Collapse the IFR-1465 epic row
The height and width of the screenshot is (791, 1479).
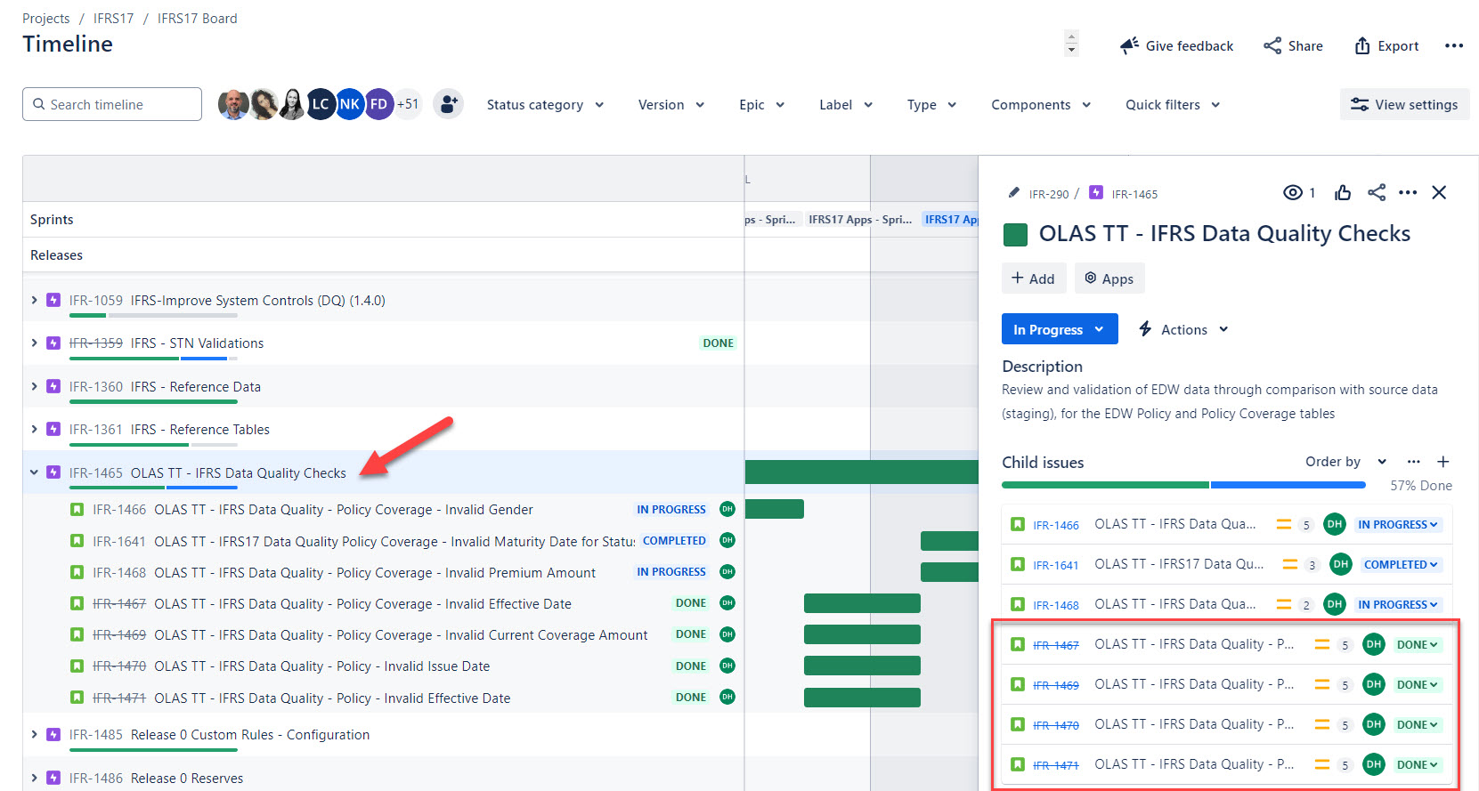34,472
